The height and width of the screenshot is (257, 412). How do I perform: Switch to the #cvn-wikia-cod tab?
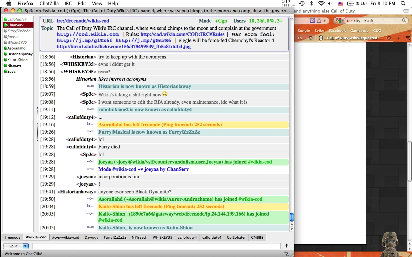(x=66, y=237)
